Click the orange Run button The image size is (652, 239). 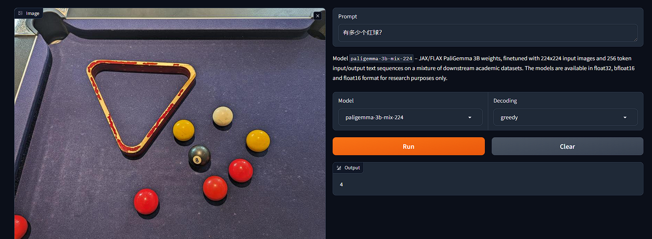[x=409, y=146]
